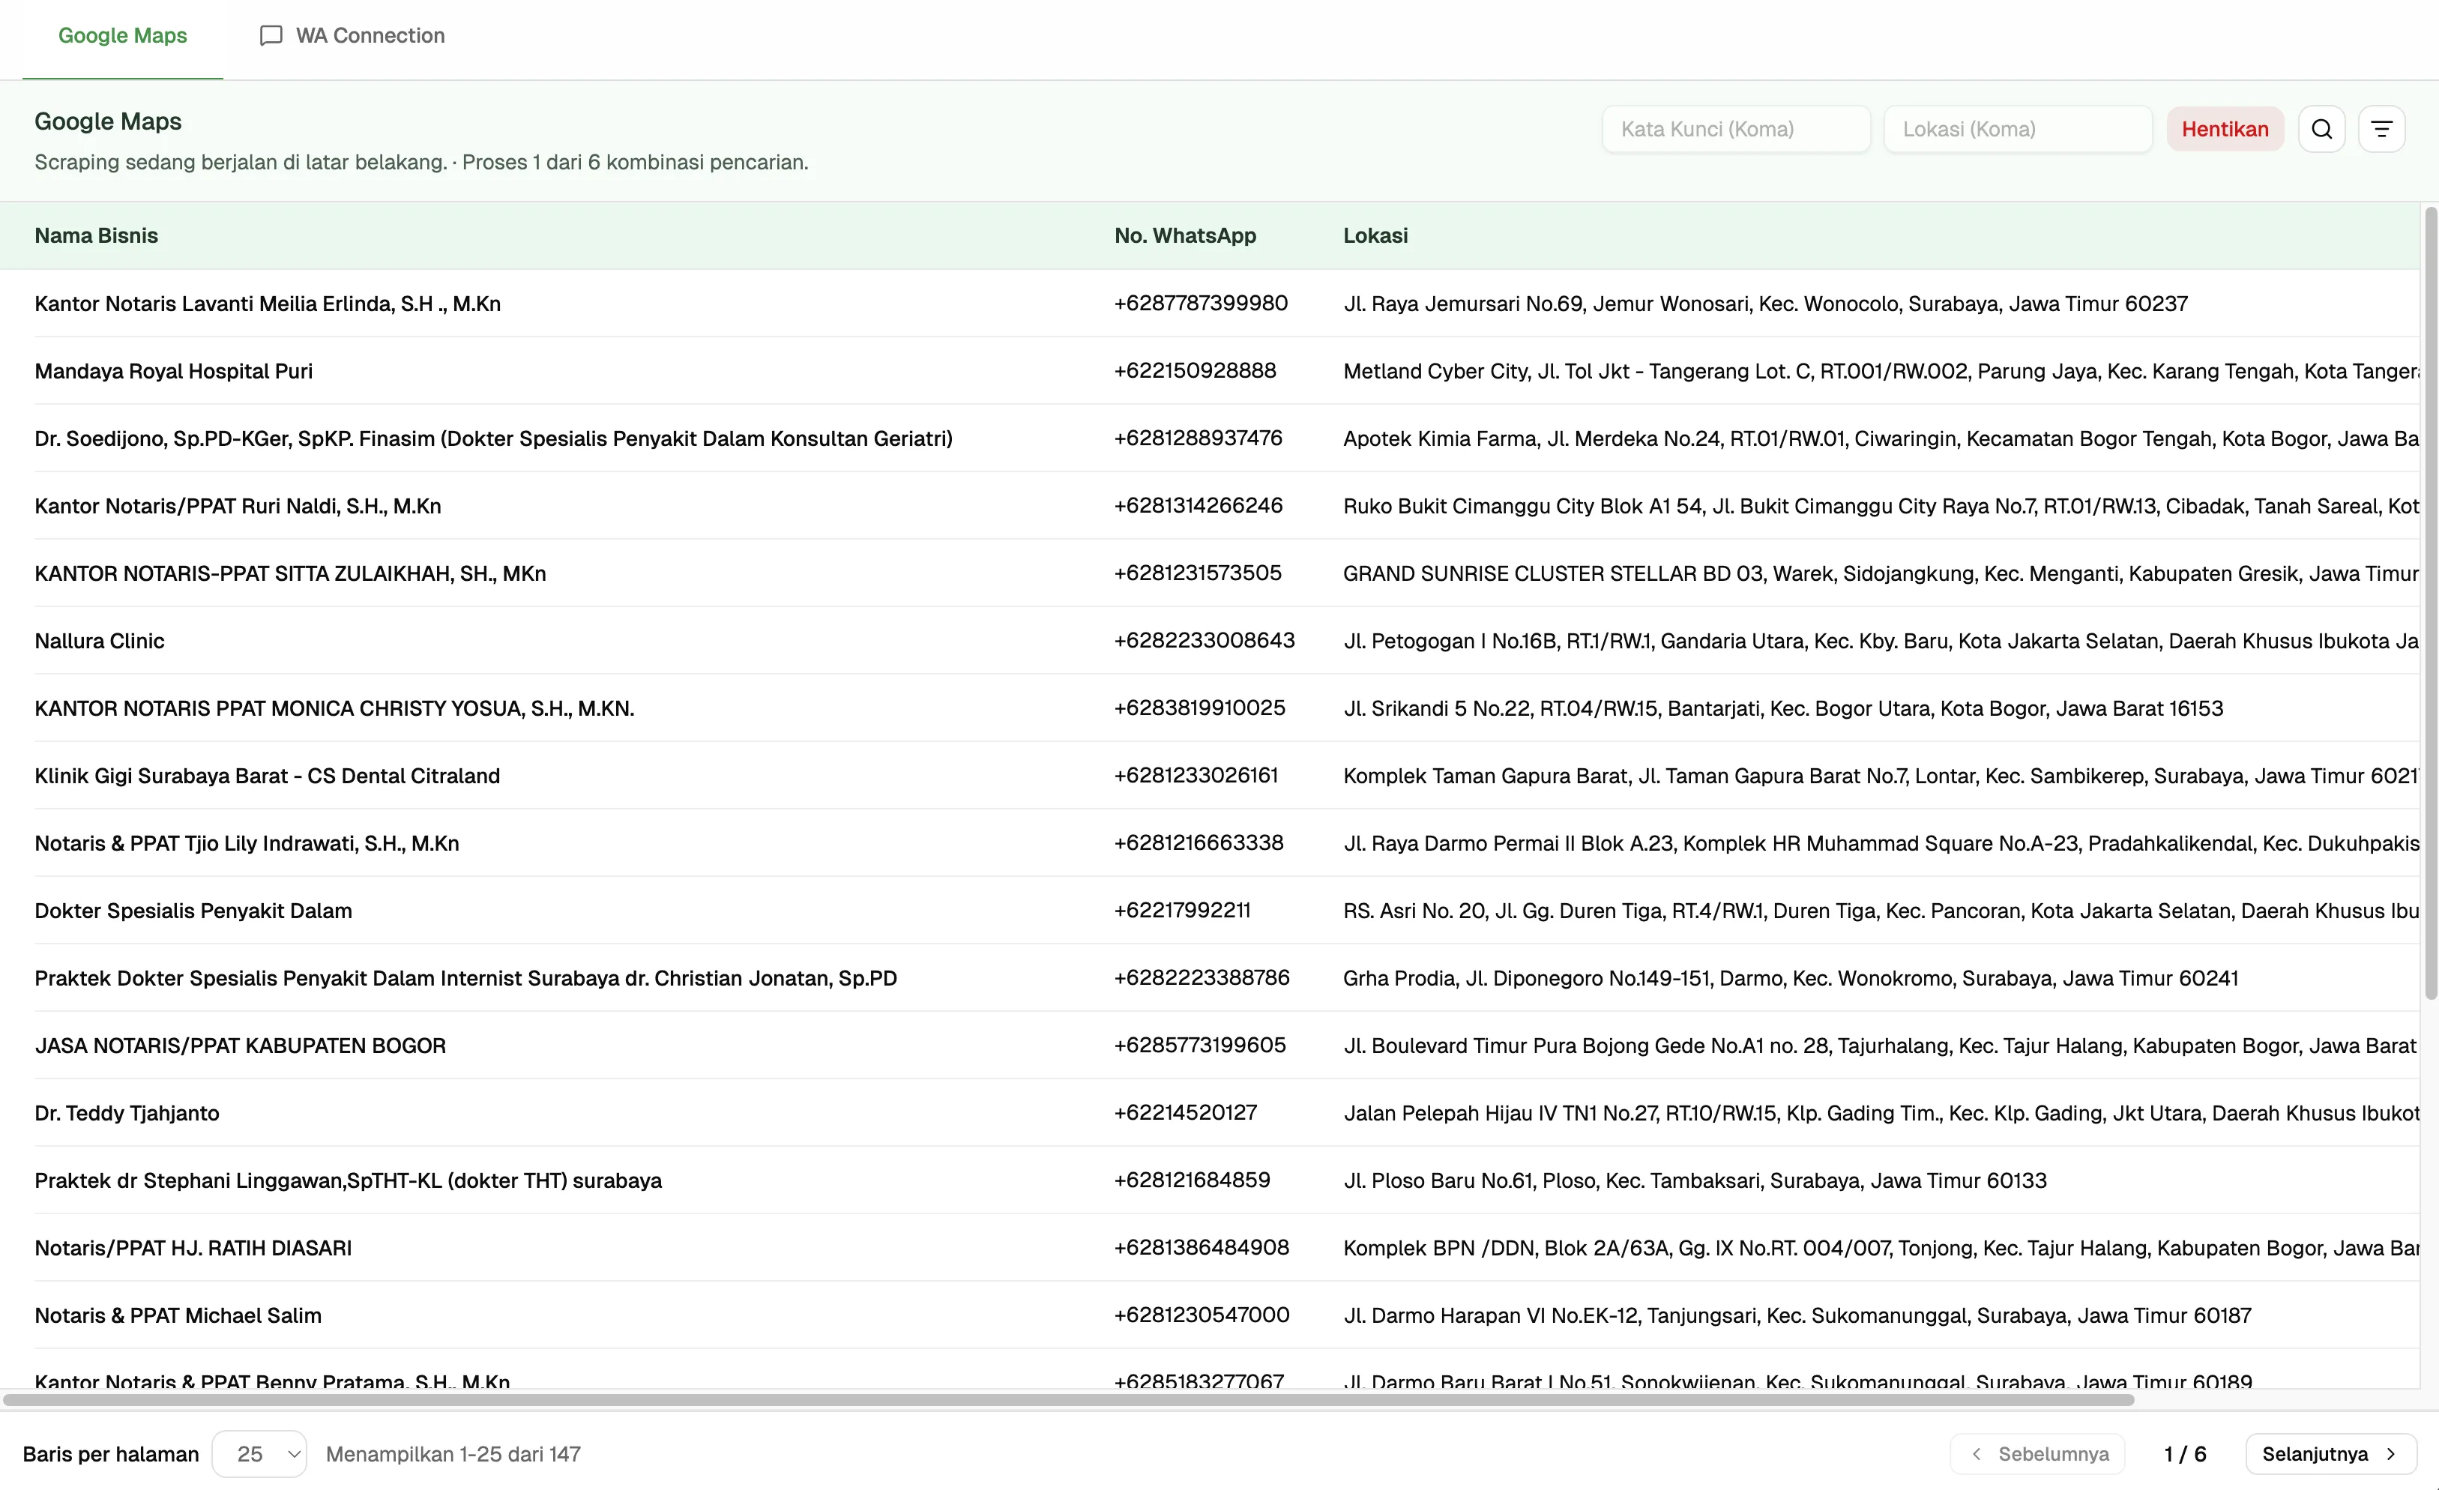Click the vertical scrollbar at the table edge
The image size is (2439, 1490).
coord(2430,603)
